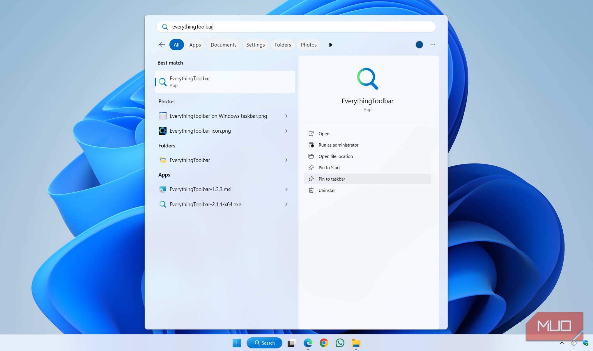This screenshot has width=593, height=351.
Task: Open File Explorer from the taskbar
Action: pyautogui.click(x=356, y=343)
